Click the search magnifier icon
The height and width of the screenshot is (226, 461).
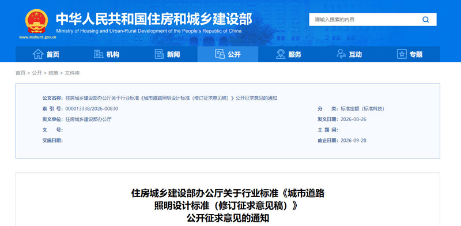coord(425,20)
